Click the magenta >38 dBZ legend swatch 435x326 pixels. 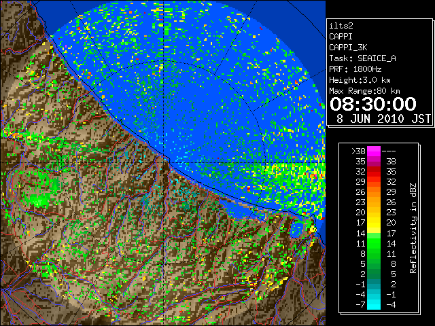pos(374,151)
